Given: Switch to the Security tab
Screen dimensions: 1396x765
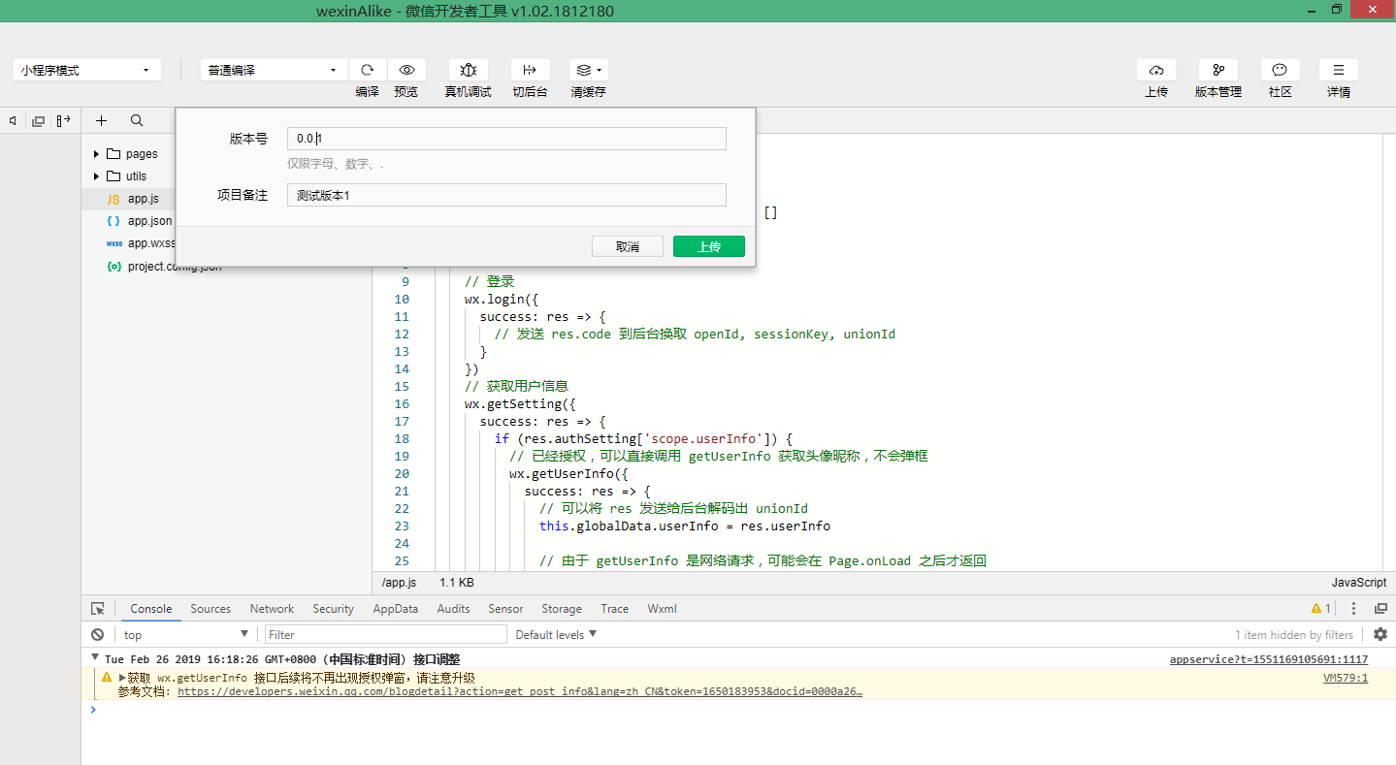Looking at the screenshot, I should (x=333, y=609).
